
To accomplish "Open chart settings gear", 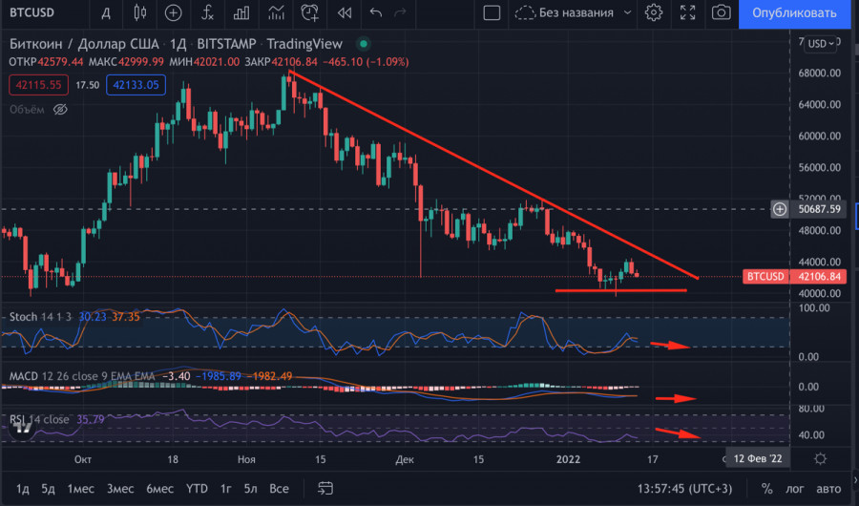I will click(653, 12).
